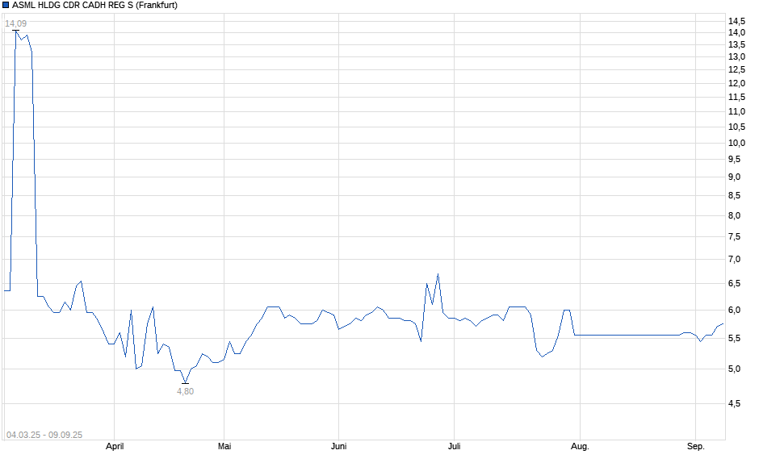759x467 pixels.
Task: Click the Mai month label
Action: (224, 446)
